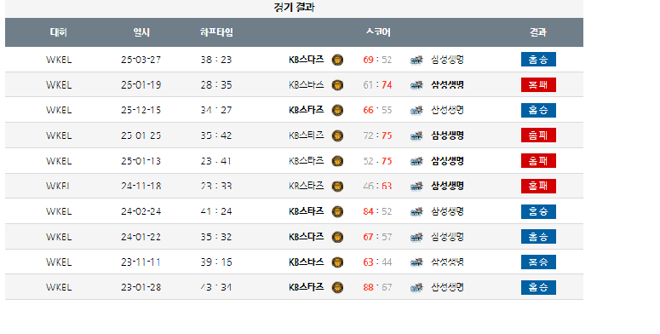The width and height of the screenshot is (660, 334).
Task: Click the blue 홈승 badge in the 67:57 row
Action: tap(538, 237)
